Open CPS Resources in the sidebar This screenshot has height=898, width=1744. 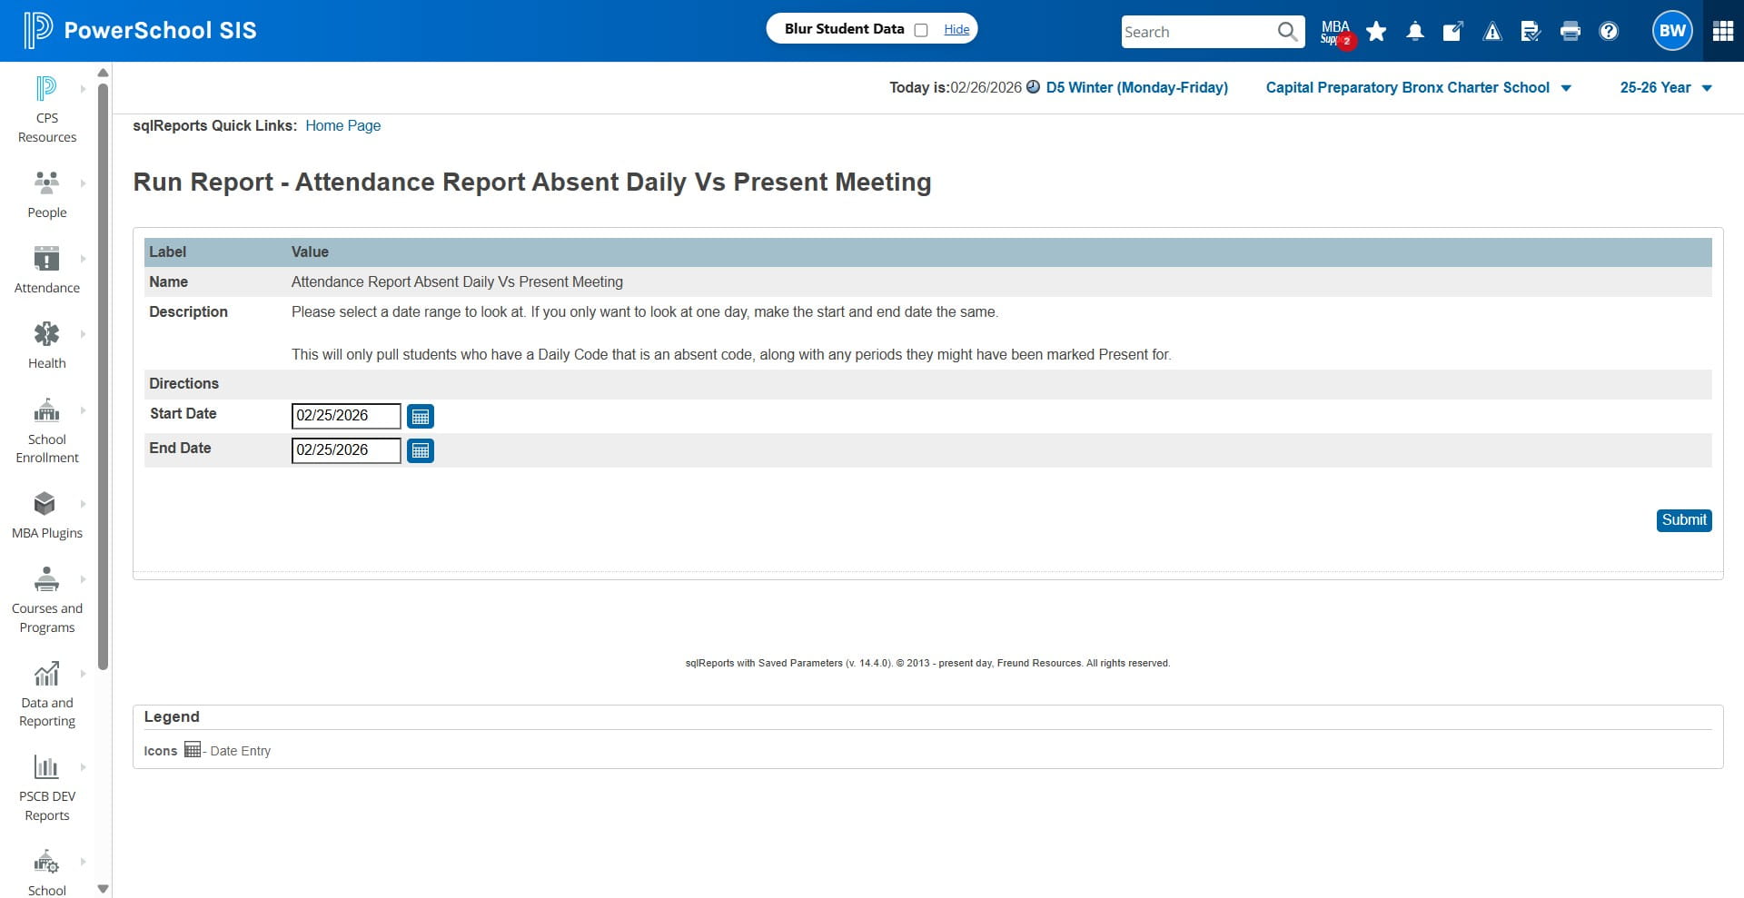(x=47, y=109)
